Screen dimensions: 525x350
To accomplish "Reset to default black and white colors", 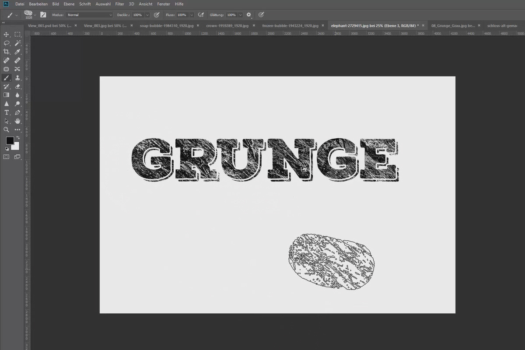I will (x=7, y=149).
